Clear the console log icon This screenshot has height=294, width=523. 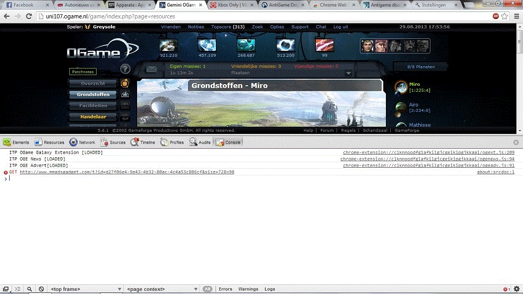42,289
